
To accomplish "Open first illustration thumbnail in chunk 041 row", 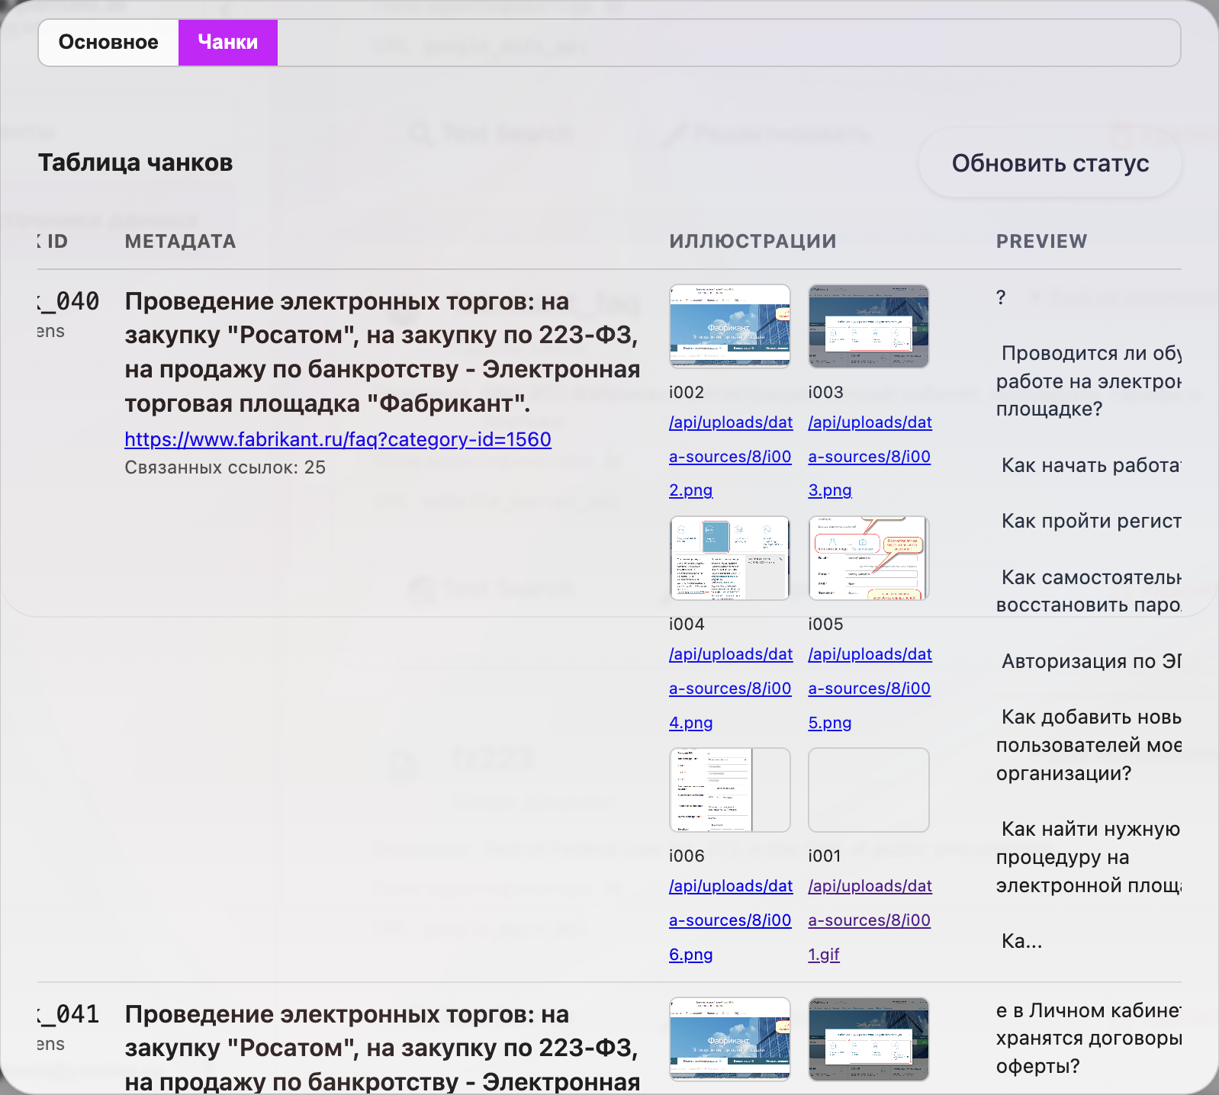I will [x=730, y=1039].
